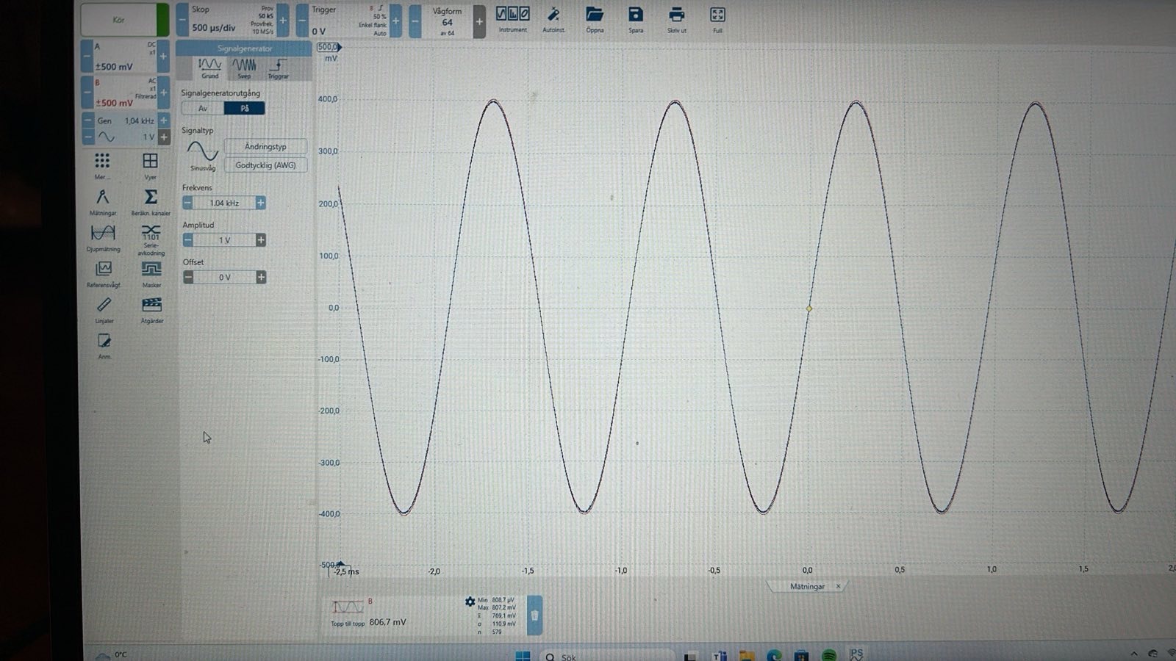Open the Ändringstyp selector
Screen dimensions: 1176x661
(x=265, y=147)
